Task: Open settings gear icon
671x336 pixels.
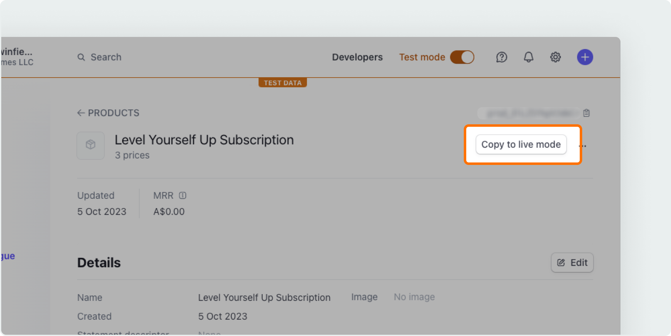Action: coord(555,57)
